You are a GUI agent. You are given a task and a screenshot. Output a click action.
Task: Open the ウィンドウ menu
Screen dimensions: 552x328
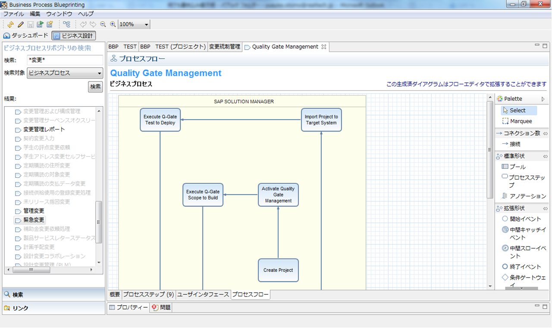tap(59, 14)
